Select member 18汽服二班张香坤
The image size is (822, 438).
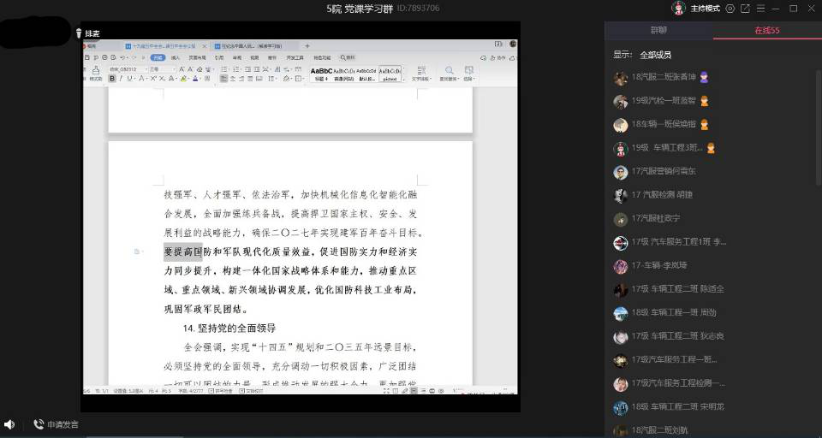pos(662,78)
